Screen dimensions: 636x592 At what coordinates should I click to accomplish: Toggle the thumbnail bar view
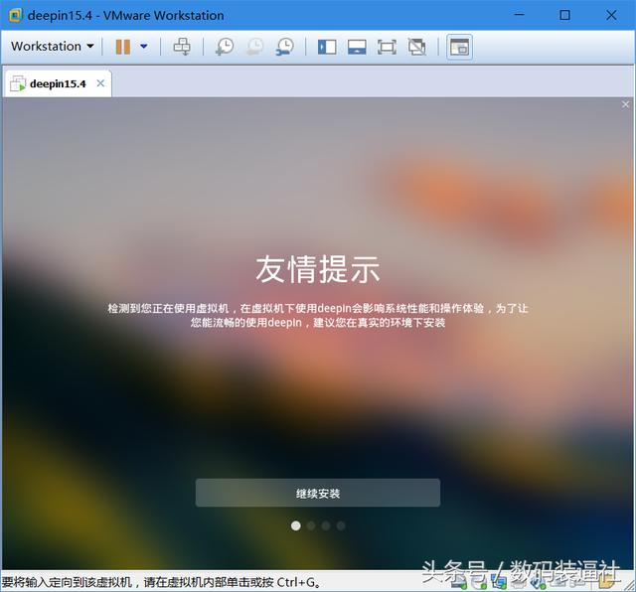357,47
